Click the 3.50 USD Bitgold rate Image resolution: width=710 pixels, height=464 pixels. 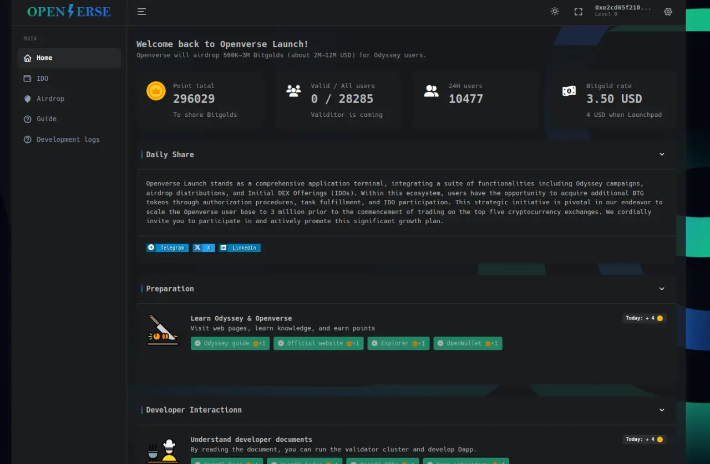pos(614,99)
